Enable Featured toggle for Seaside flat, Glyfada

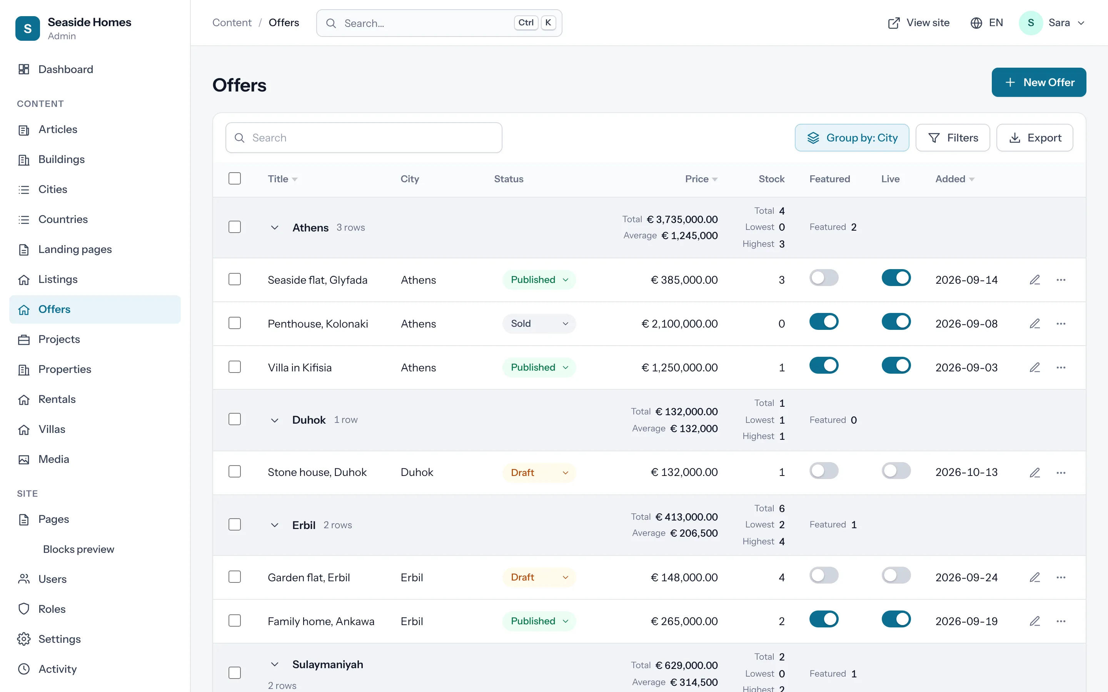pos(824,278)
